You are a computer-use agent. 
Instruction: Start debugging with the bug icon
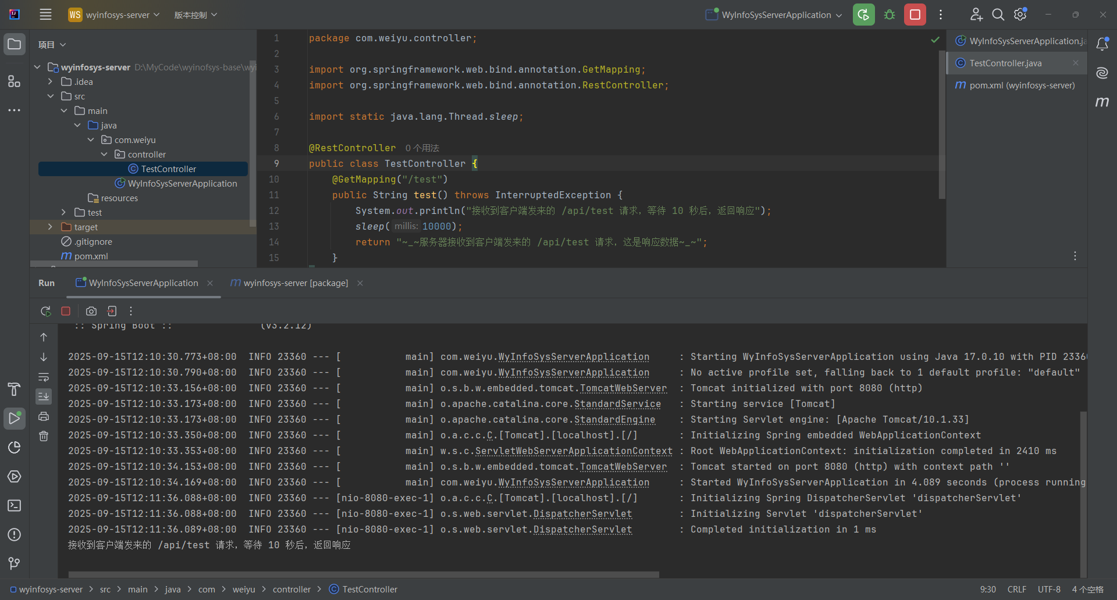pyautogui.click(x=890, y=15)
